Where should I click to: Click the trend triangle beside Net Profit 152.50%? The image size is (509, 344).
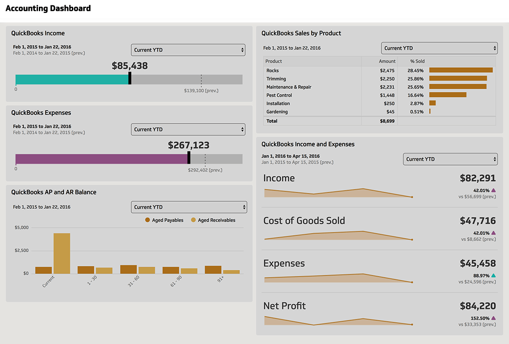[493, 318]
